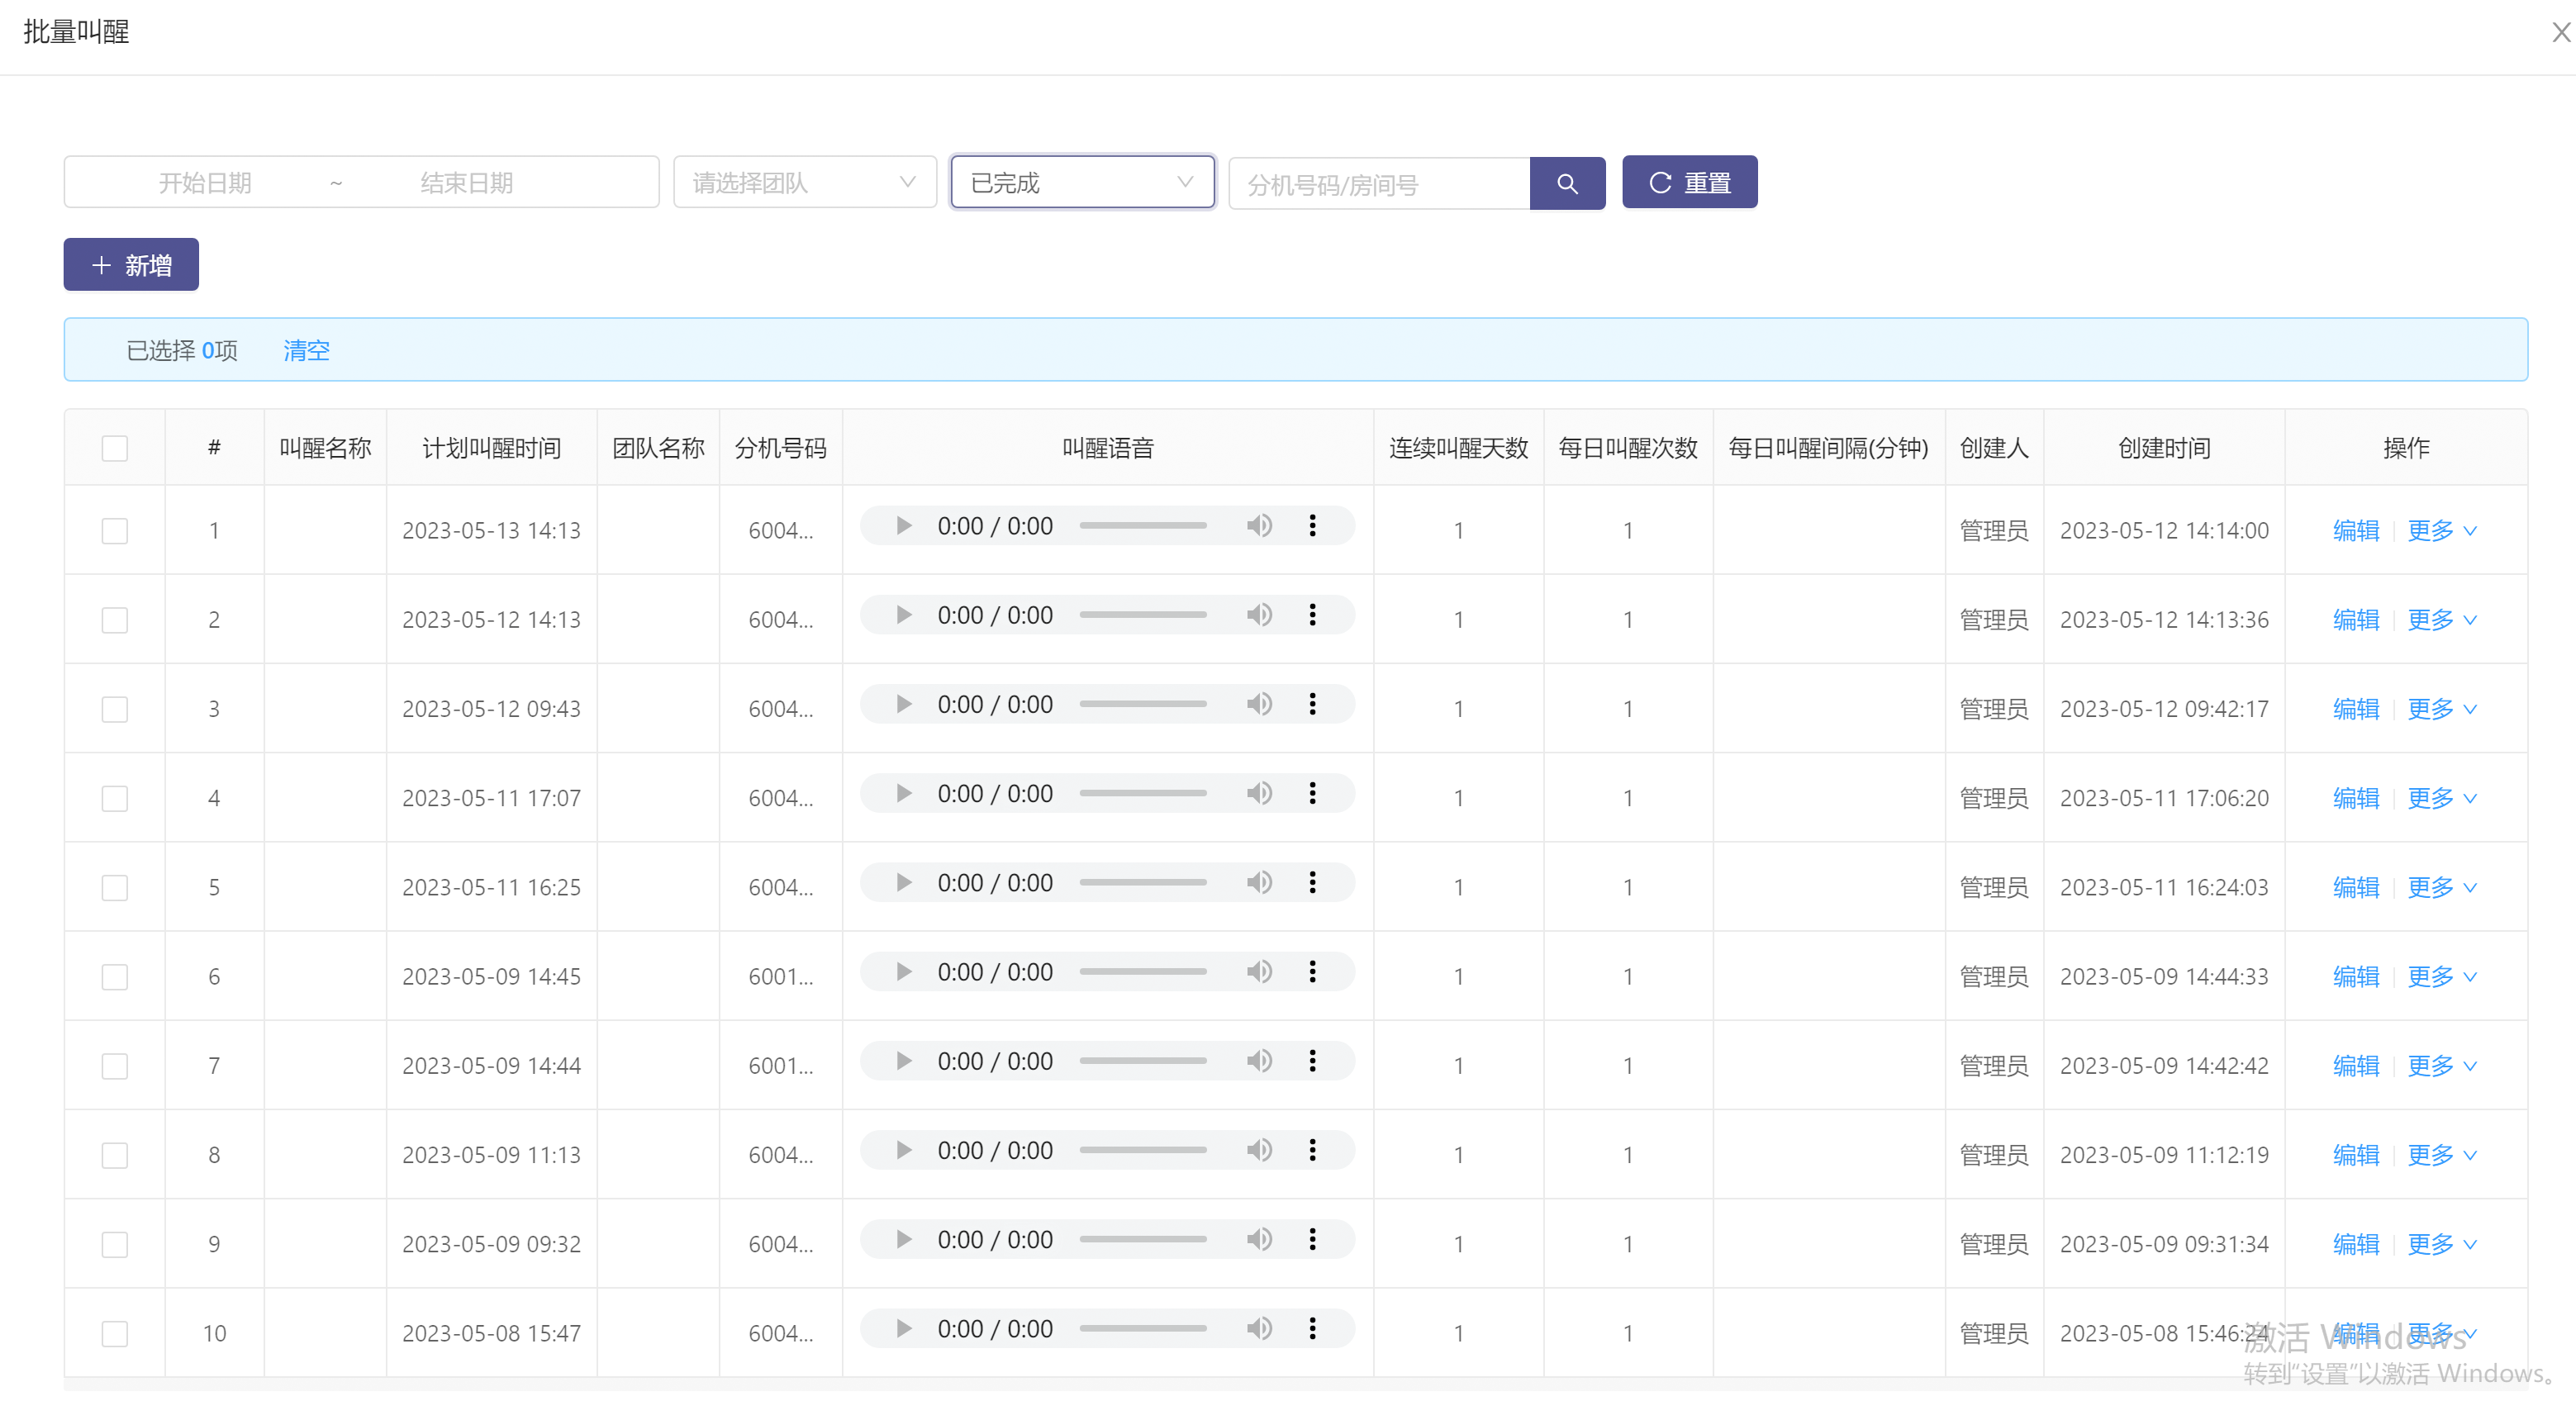This screenshot has height=1401, width=2576.
Task: Mute the audio player in row 2
Action: 1259,615
